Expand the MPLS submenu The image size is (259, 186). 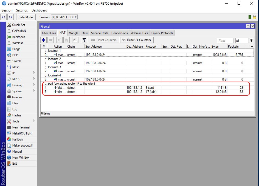[21, 79]
